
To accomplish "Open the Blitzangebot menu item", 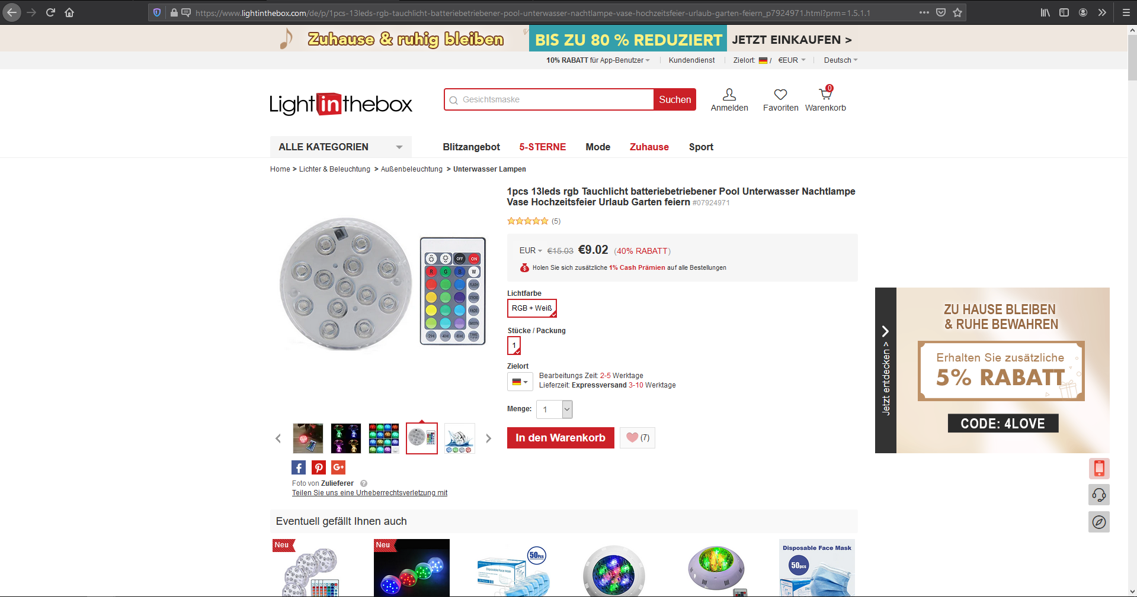I will (471, 147).
